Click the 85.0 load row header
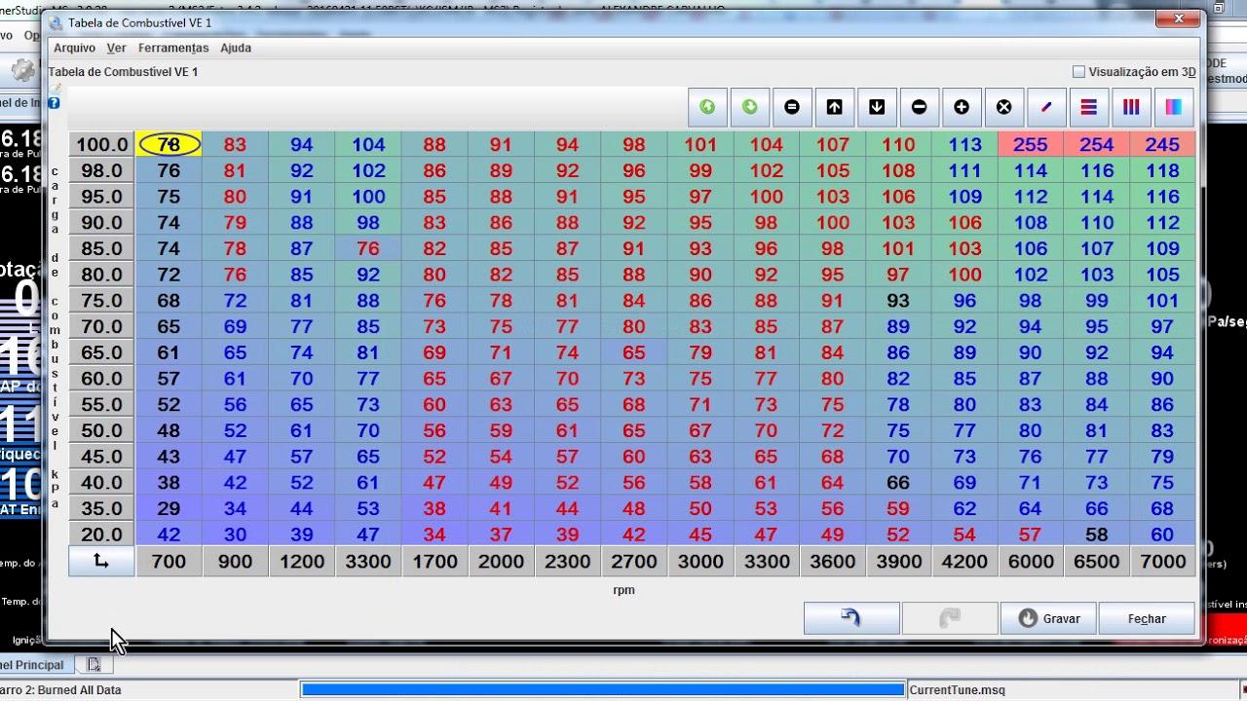 coord(101,248)
